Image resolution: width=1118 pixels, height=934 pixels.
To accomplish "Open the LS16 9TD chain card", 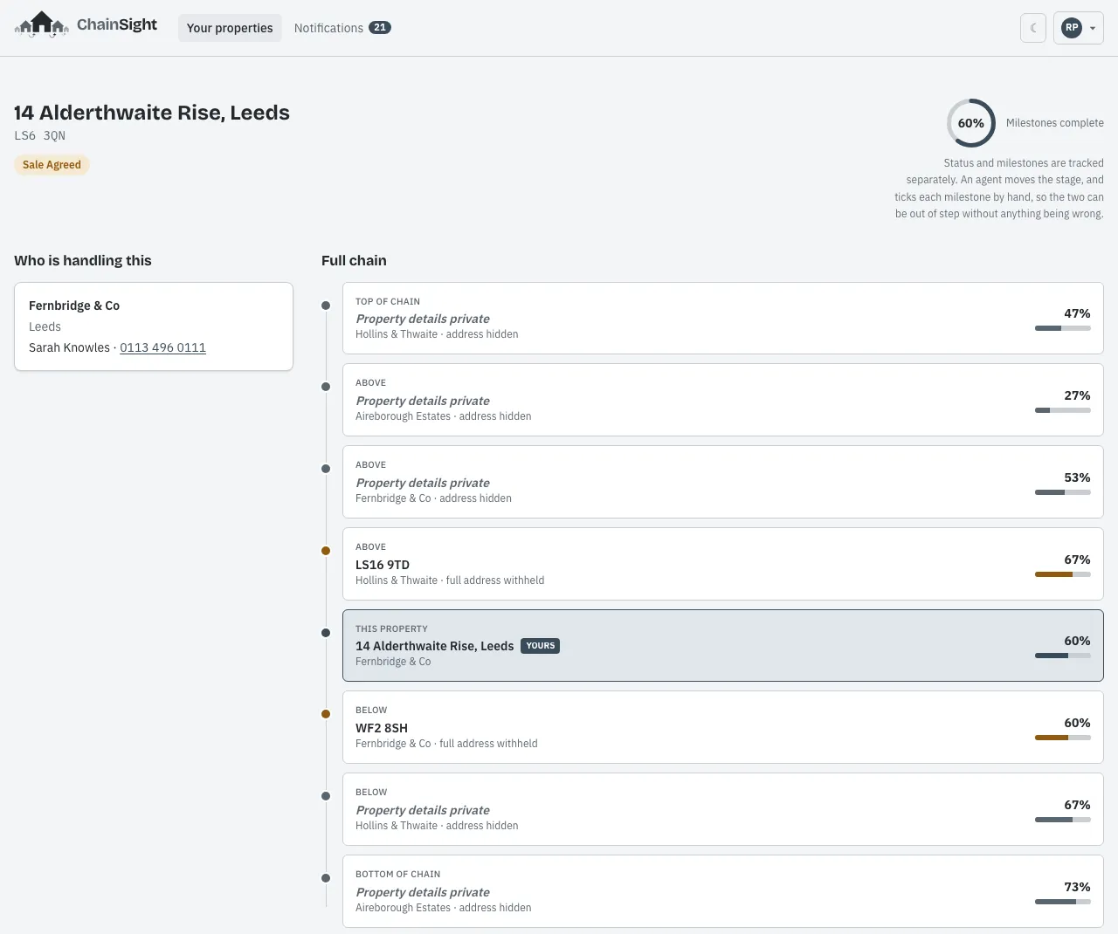I will point(723,564).
